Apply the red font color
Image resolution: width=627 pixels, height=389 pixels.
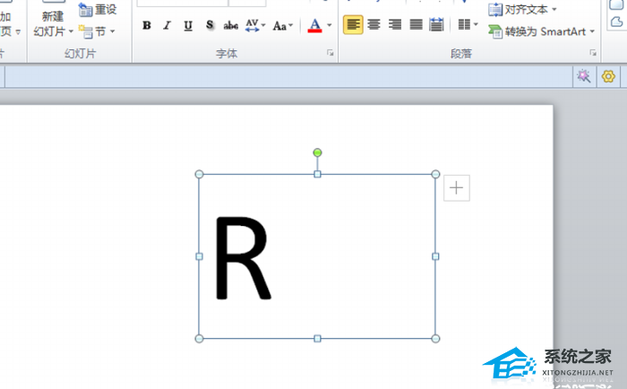(314, 25)
